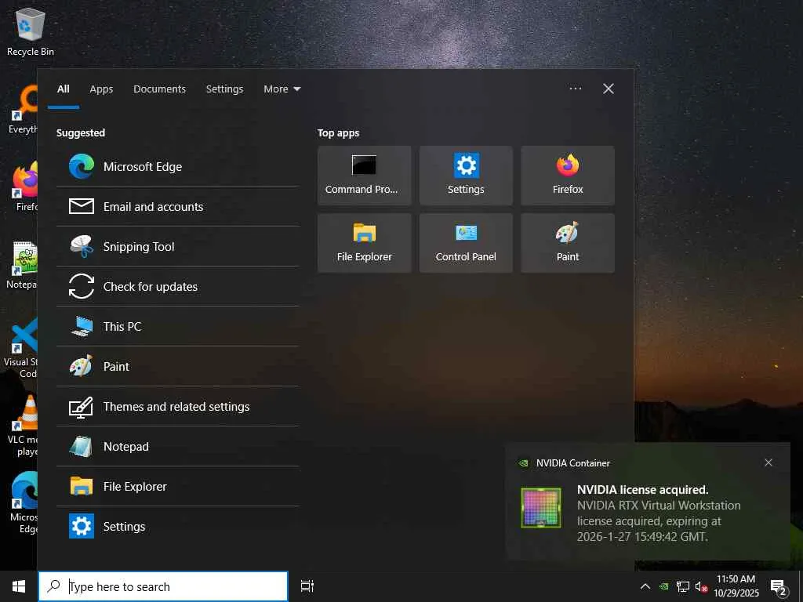This screenshot has height=602, width=803.
Task: Switch to the Documents search tab
Action: click(159, 89)
